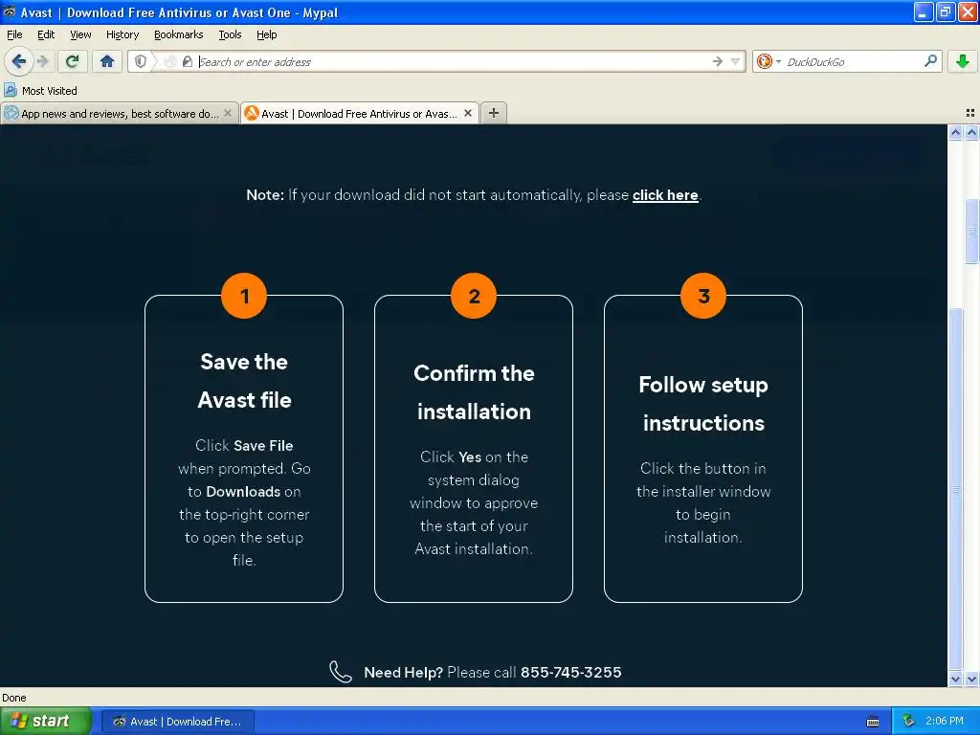980x735 pixels.
Task: Click the 'Save the Avast file' heading
Action: [244, 381]
